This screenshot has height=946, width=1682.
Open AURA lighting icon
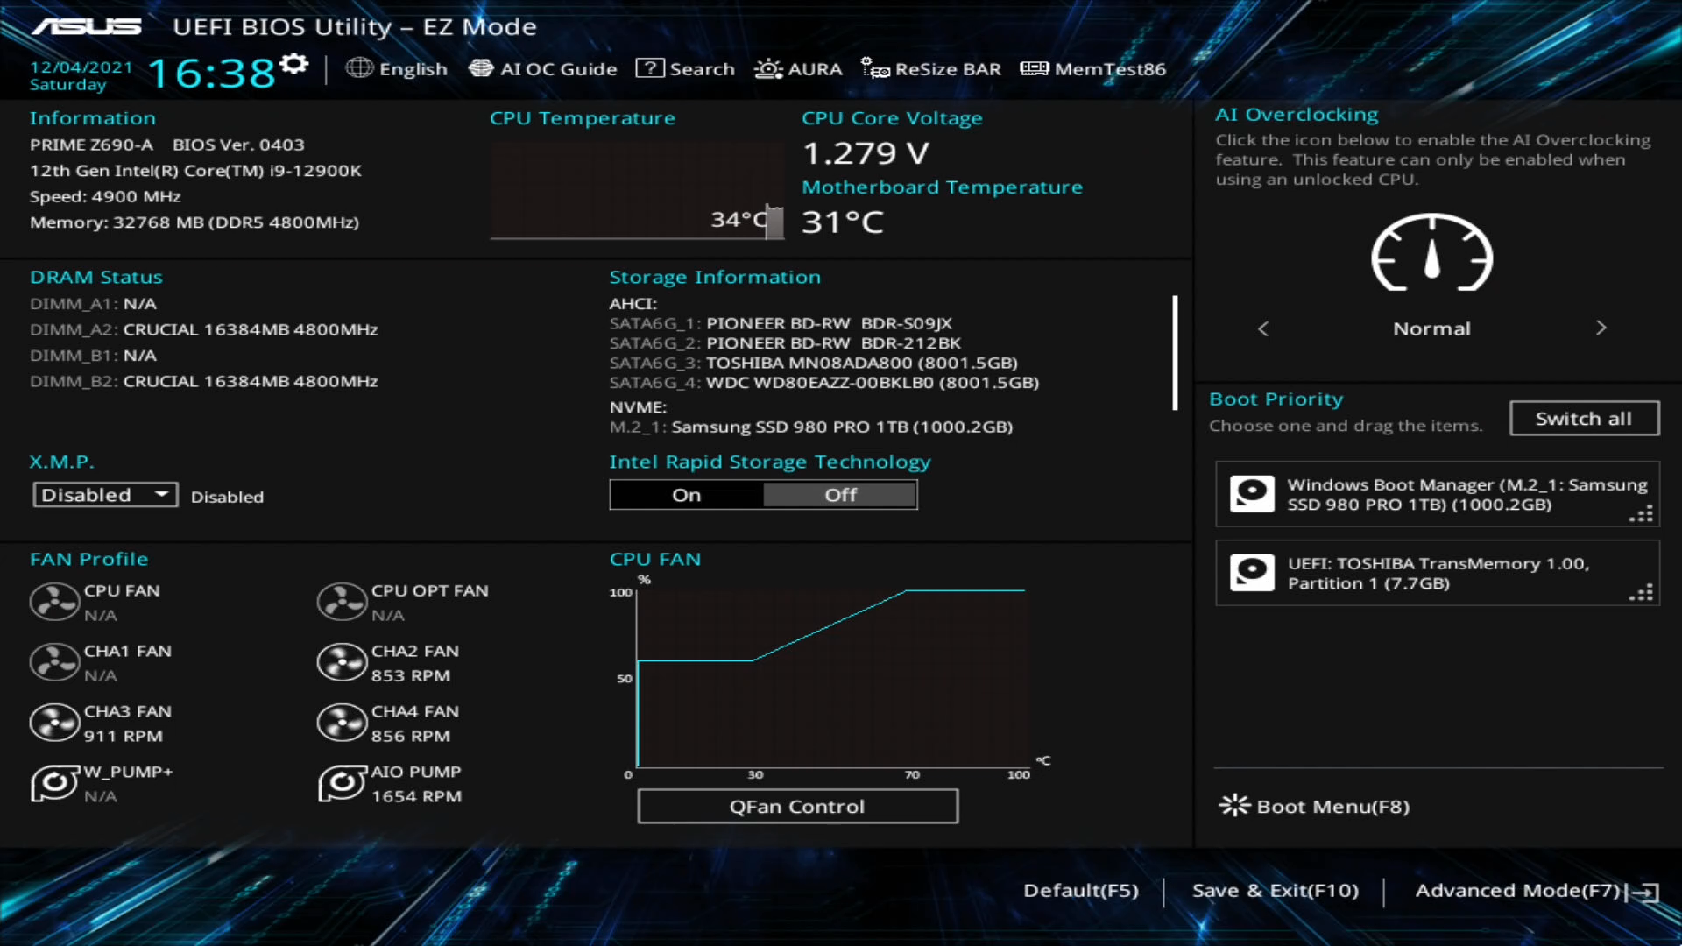point(768,68)
